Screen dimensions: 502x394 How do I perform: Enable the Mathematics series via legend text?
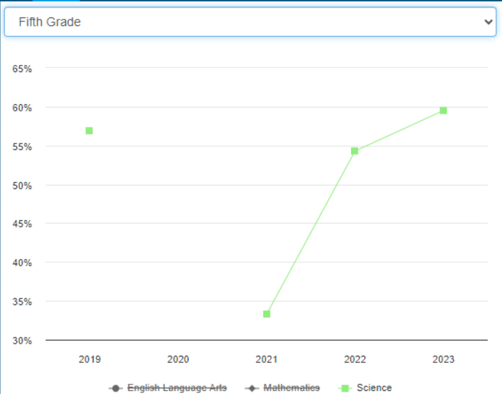[291, 388]
